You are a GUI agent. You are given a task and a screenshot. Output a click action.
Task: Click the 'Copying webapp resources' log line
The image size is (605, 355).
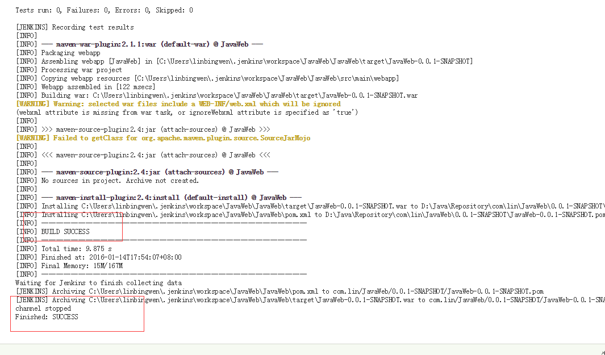[207, 78]
